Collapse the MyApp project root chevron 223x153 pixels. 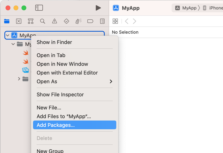(x=8, y=35)
